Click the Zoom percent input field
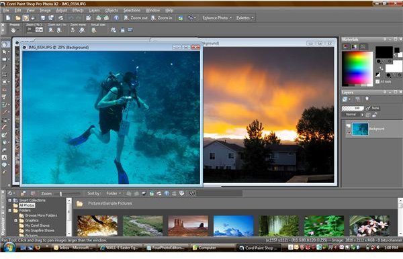Viewport: 403px width, 259px height. pos(31,30)
